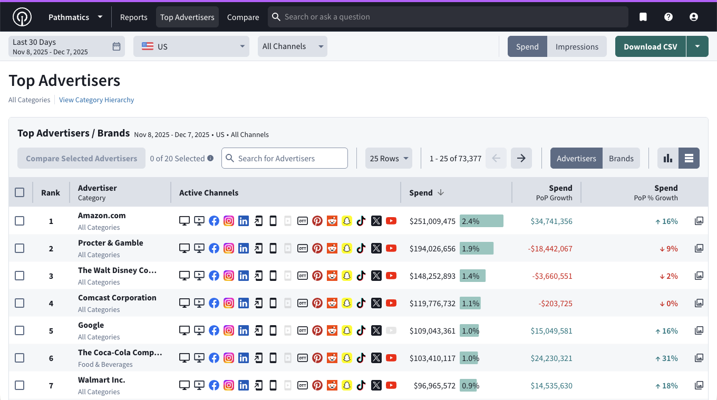Click Compare Selected Advertisers button
The width and height of the screenshot is (717, 400).
click(x=81, y=158)
